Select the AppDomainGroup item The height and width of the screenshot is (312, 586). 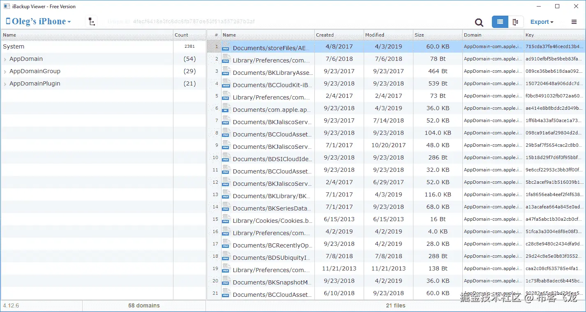(35, 71)
